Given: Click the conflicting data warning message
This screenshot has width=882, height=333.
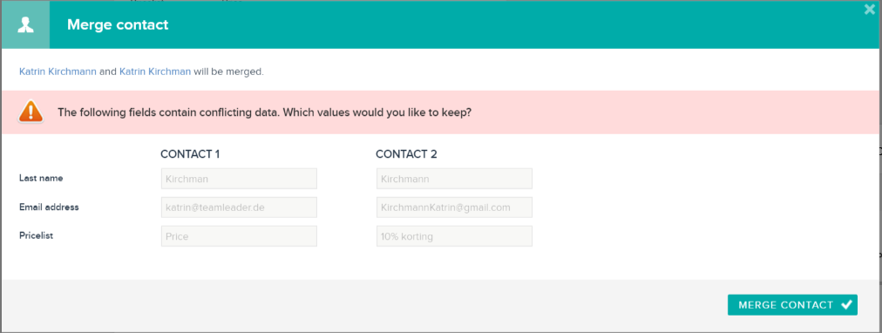Looking at the screenshot, I should (264, 112).
